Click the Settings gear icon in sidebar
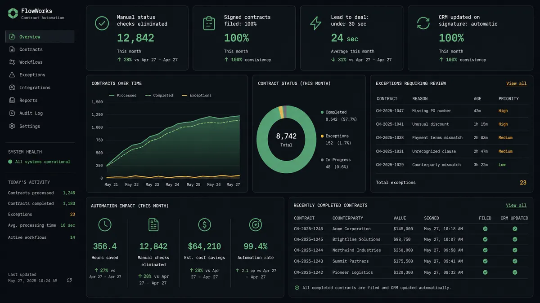540x303 pixels. pos(12,127)
